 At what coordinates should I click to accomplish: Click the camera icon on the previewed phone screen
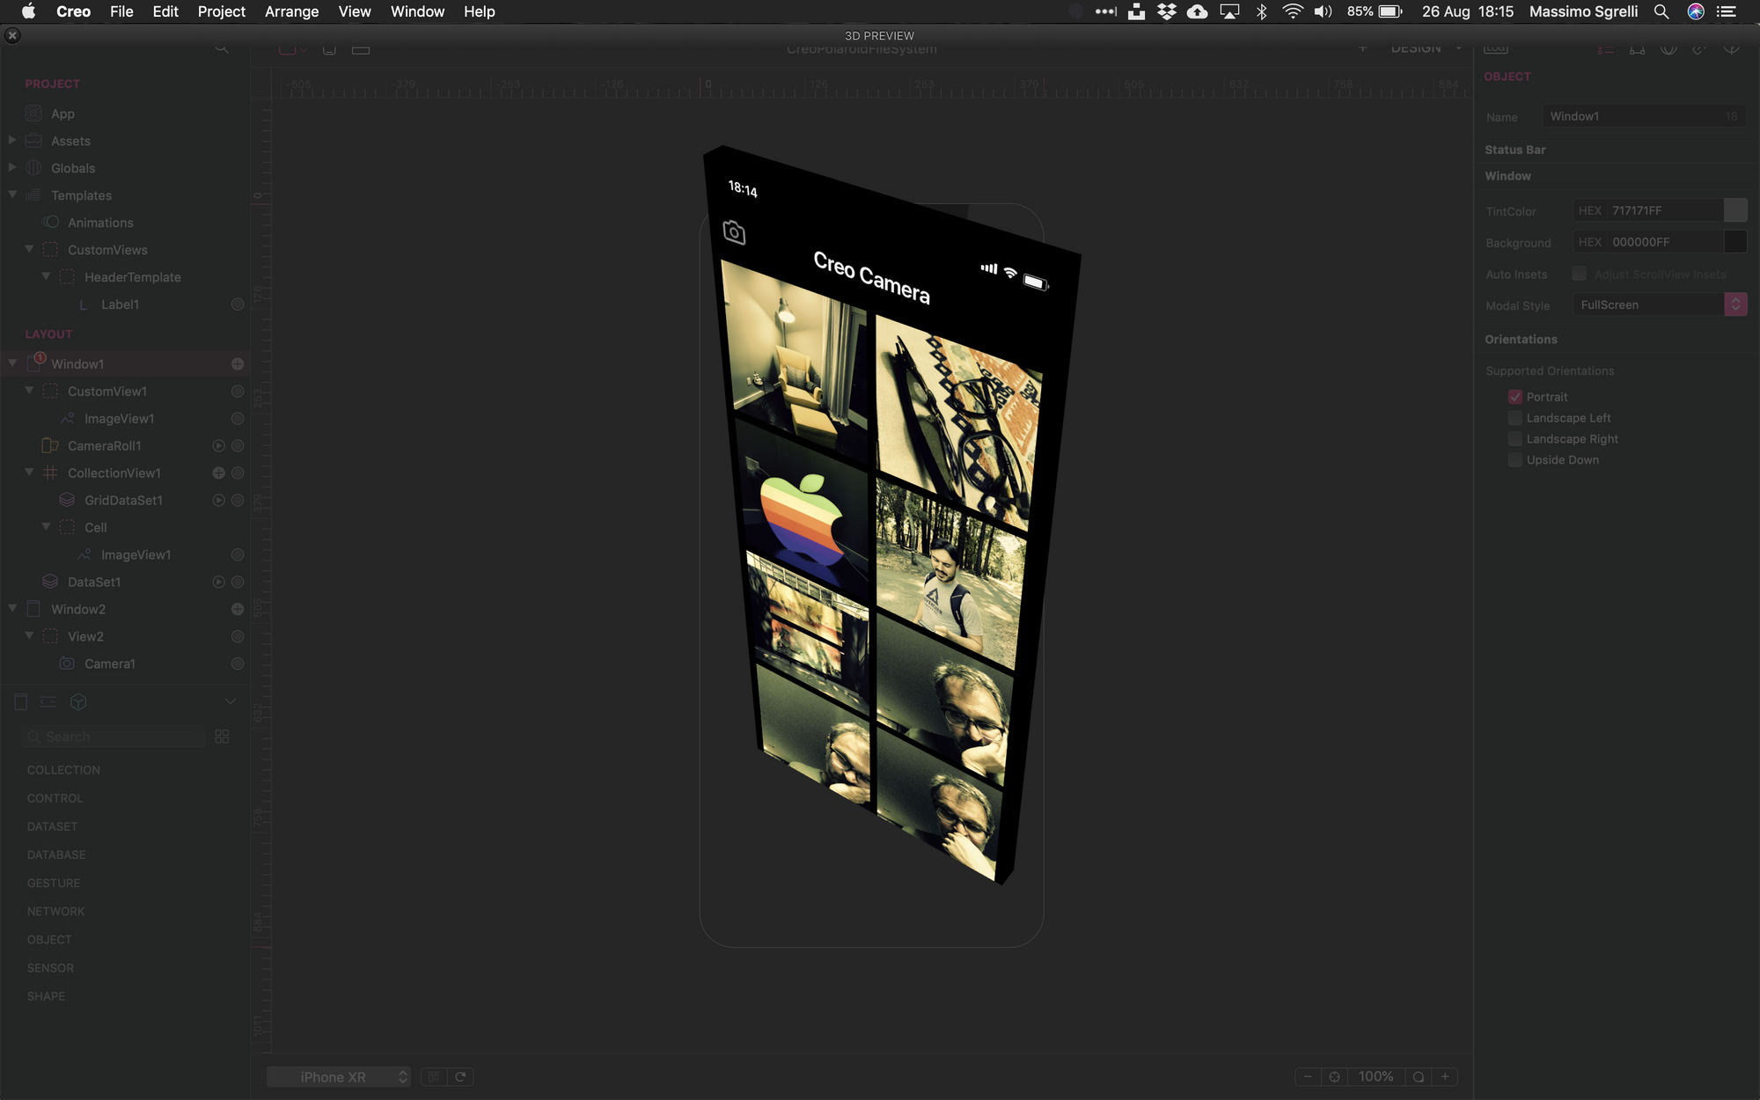[x=734, y=231]
